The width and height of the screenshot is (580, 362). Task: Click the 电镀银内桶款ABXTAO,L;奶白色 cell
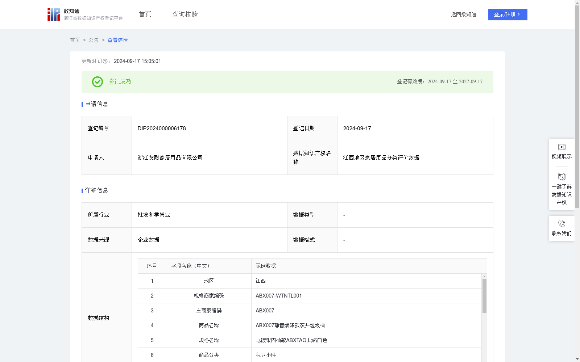coord(366,340)
